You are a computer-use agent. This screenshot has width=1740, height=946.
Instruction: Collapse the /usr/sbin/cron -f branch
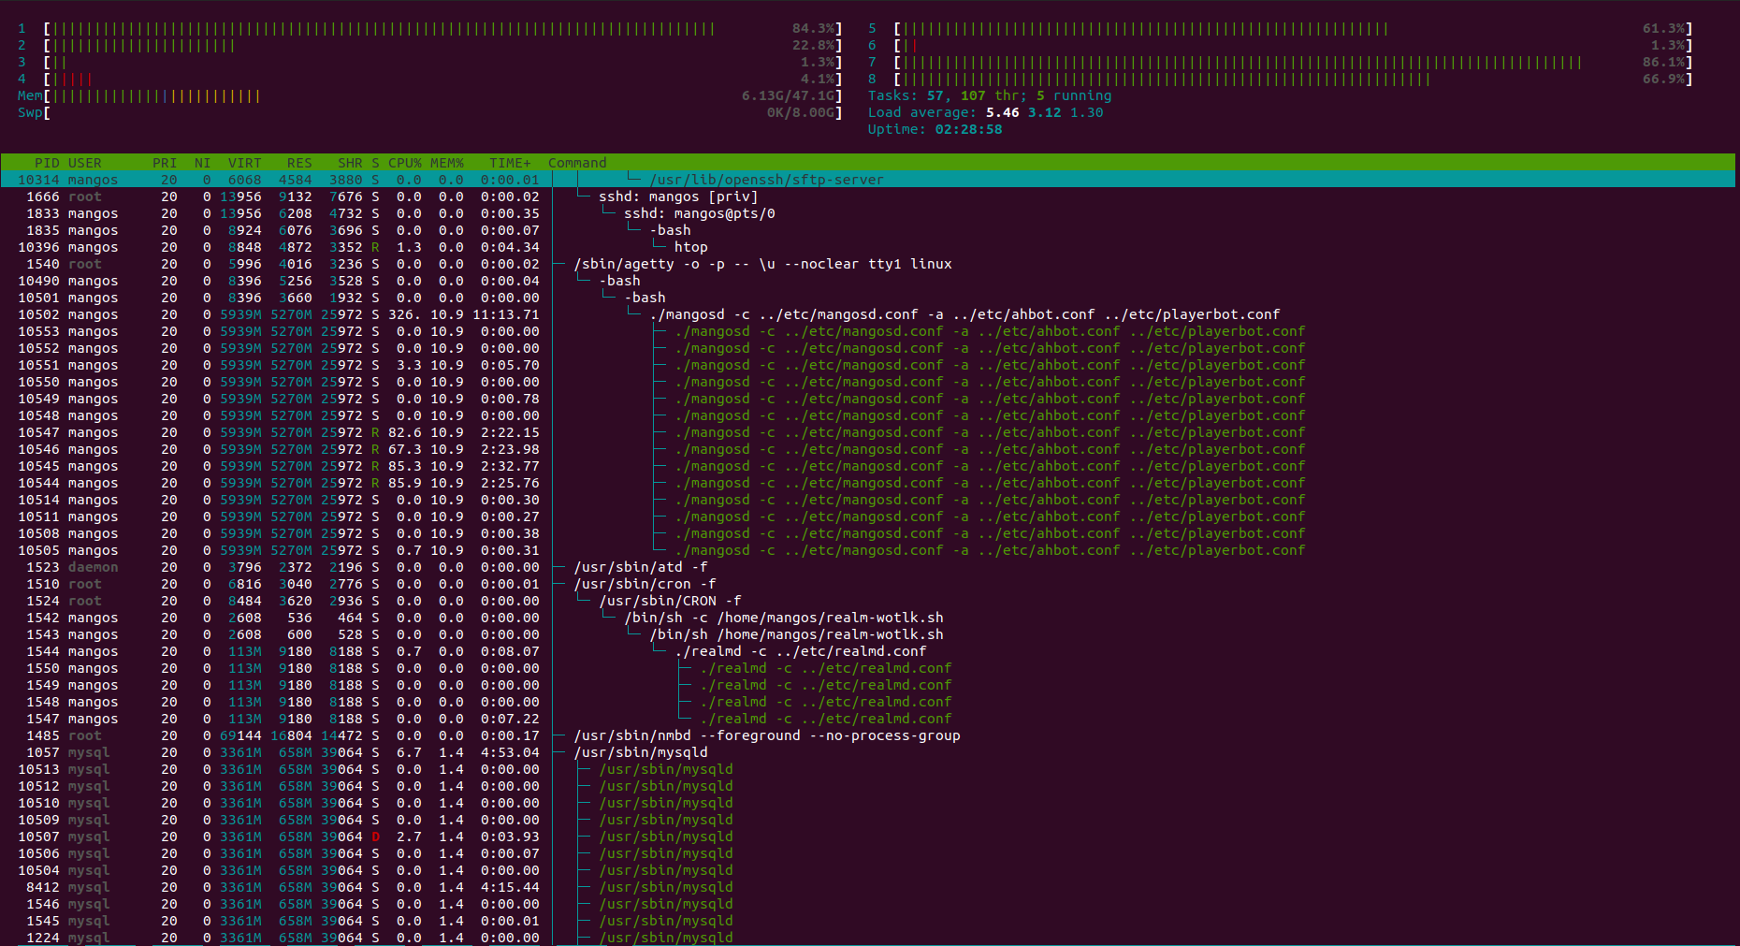pos(645,584)
